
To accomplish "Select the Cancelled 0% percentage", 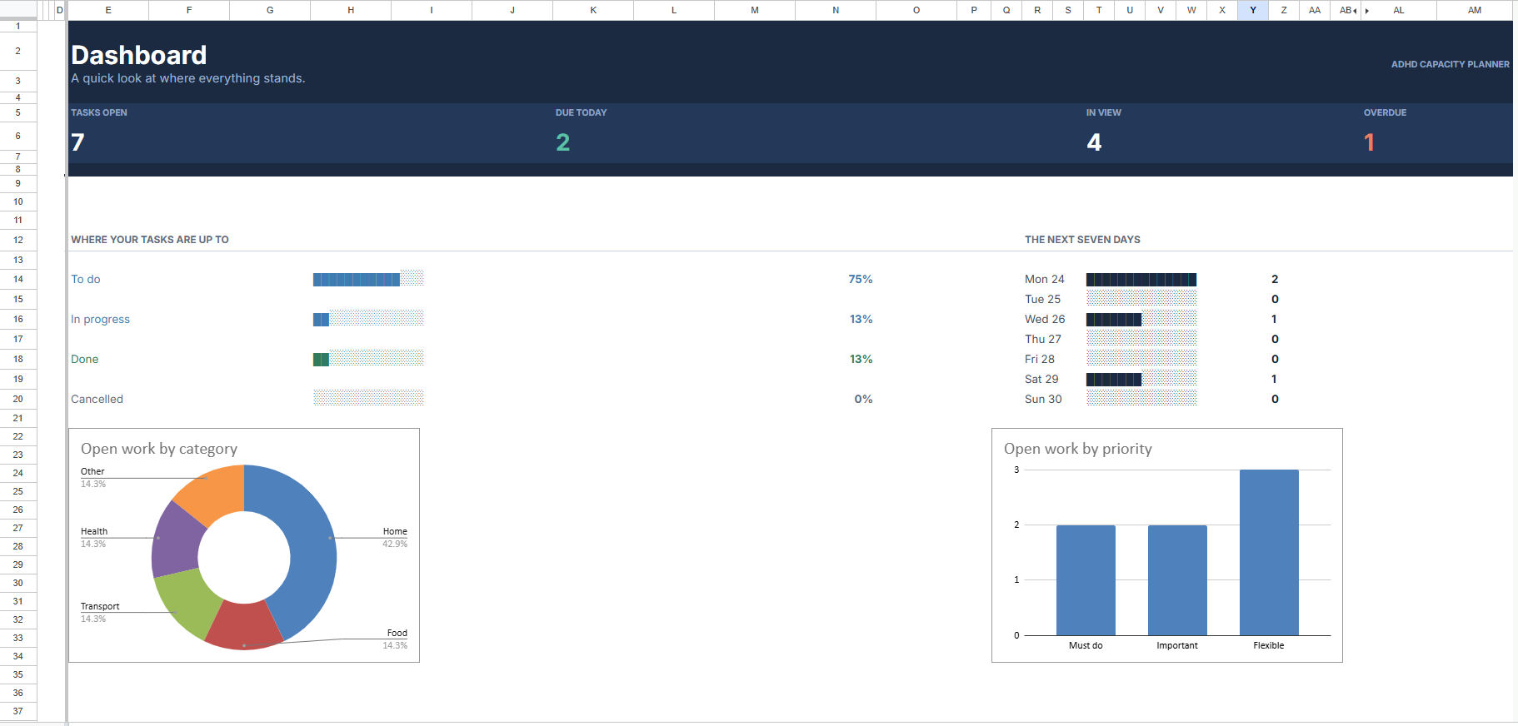I will (x=863, y=399).
